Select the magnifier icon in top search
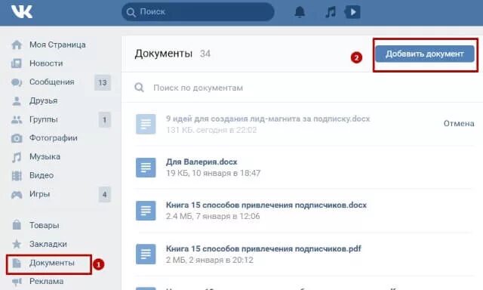483x290 pixels. coord(131,12)
